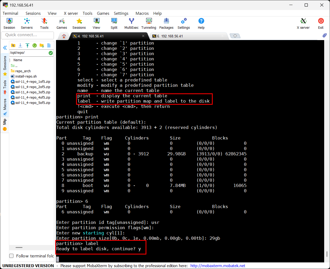
Task: Open the Settings gears toolbar icon
Action: (x=184, y=23)
